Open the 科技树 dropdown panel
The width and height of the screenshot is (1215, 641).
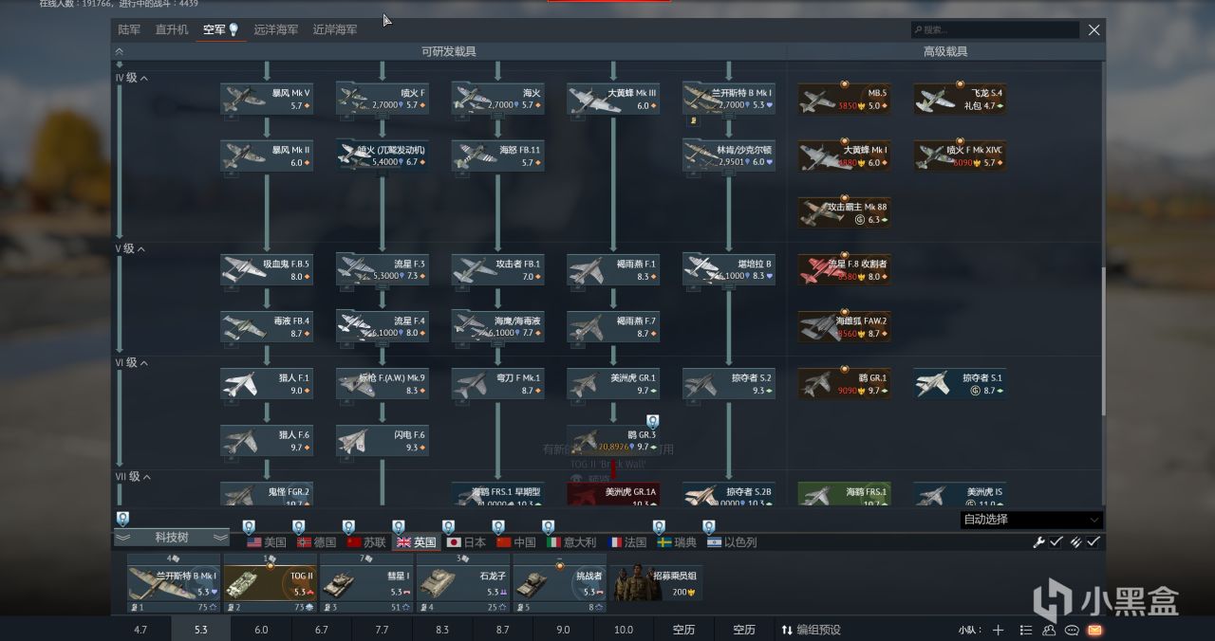pyautogui.click(x=172, y=537)
